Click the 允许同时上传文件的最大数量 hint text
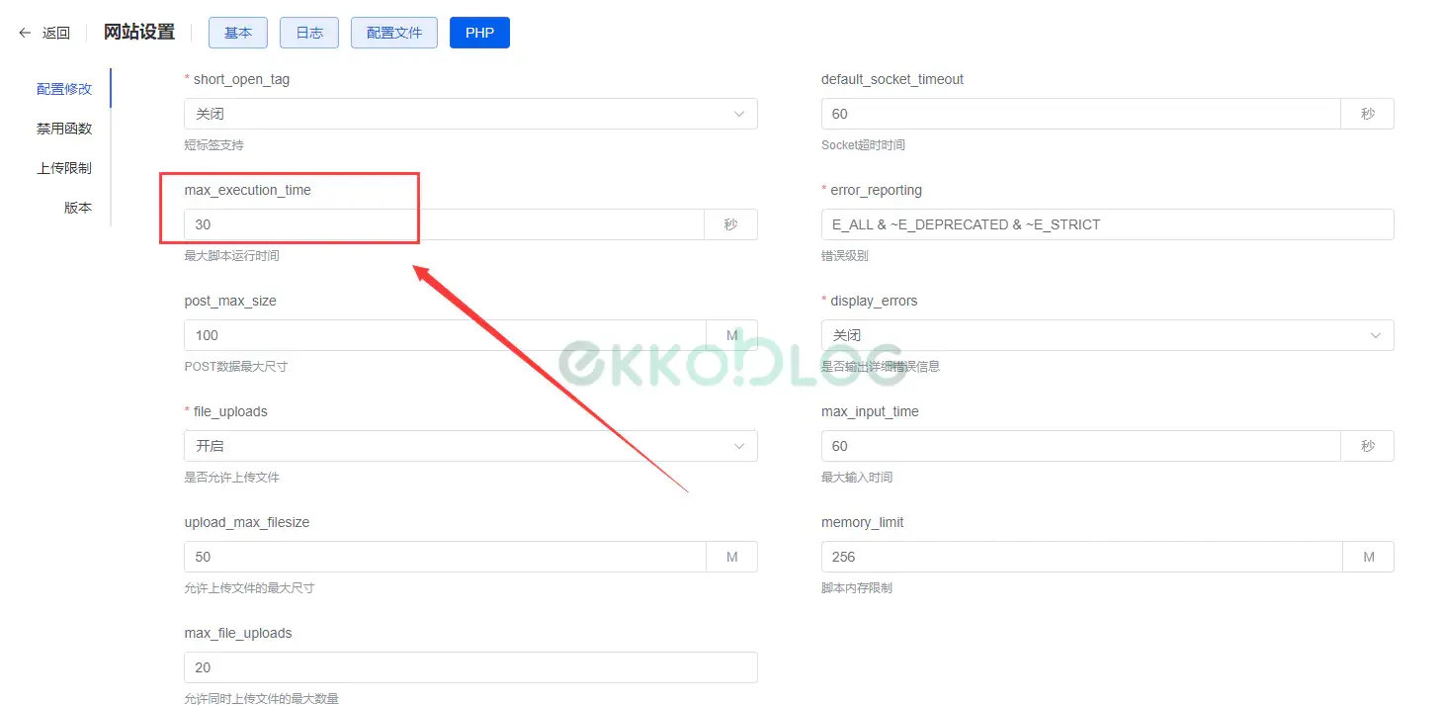The height and width of the screenshot is (705, 1443). 261,699
